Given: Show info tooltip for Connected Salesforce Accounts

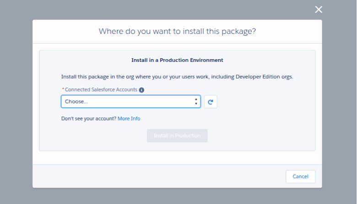Looking at the screenshot, I should [x=141, y=90].
